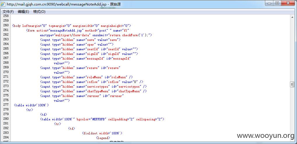Close the source viewer window
This screenshot has width=297, height=144.
[288, 3]
